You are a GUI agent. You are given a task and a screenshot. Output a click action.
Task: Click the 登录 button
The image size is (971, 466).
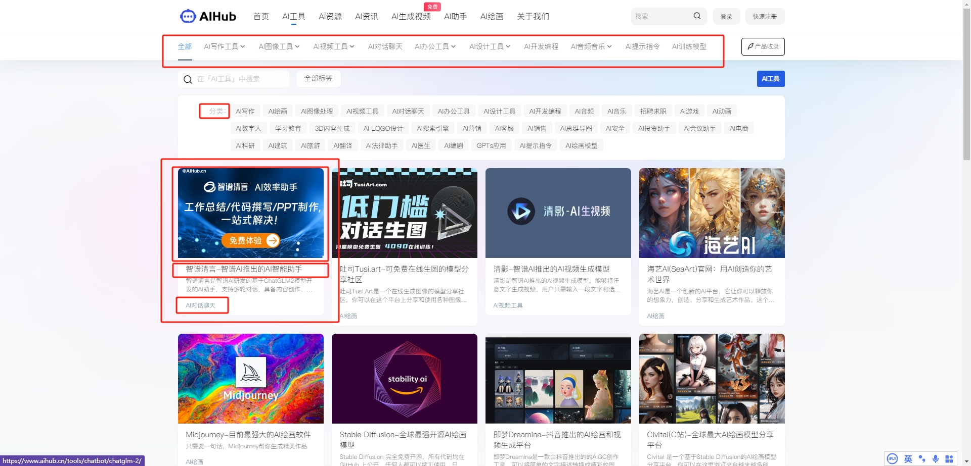pyautogui.click(x=727, y=16)
